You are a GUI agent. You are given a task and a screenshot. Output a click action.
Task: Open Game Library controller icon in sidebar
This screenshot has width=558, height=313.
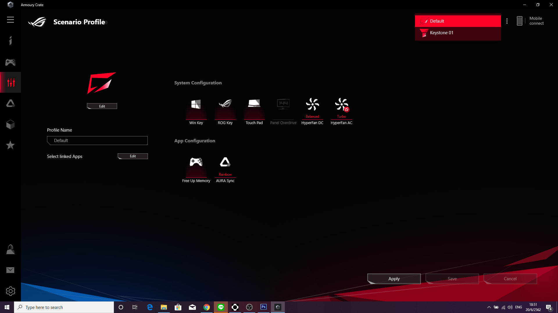(10, 62)
